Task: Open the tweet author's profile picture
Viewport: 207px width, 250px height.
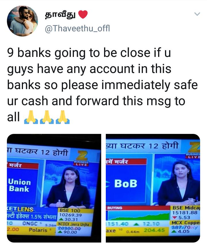Action: 22,21
